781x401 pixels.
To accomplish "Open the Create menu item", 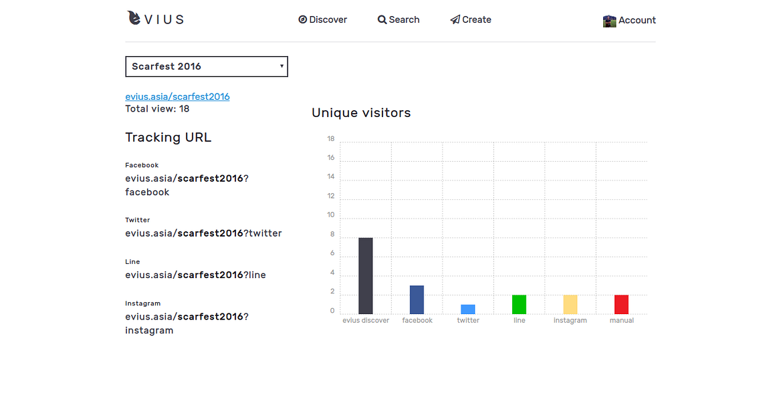I will point(471,19).
